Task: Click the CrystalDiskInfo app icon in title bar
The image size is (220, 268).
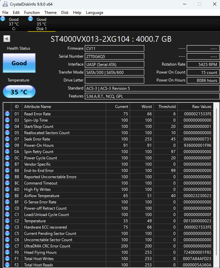Action: pyautogui.click(x=5, y=4)
